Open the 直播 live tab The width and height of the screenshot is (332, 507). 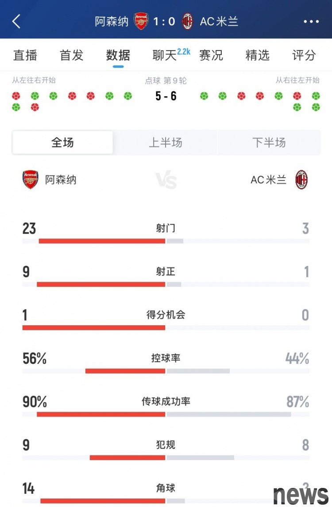pos(25,55)
